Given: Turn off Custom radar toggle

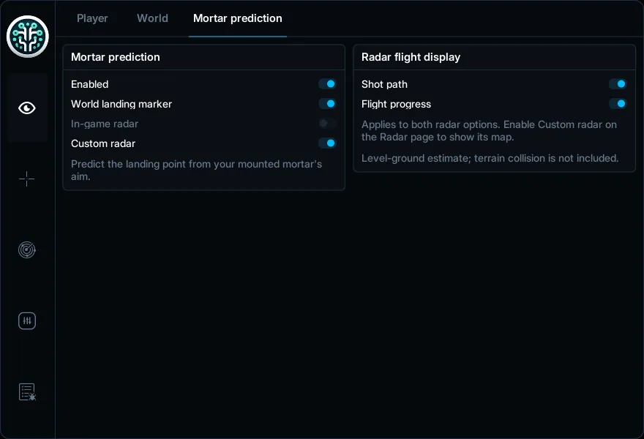Looking at the screenshot, I should tap(328, 143).
